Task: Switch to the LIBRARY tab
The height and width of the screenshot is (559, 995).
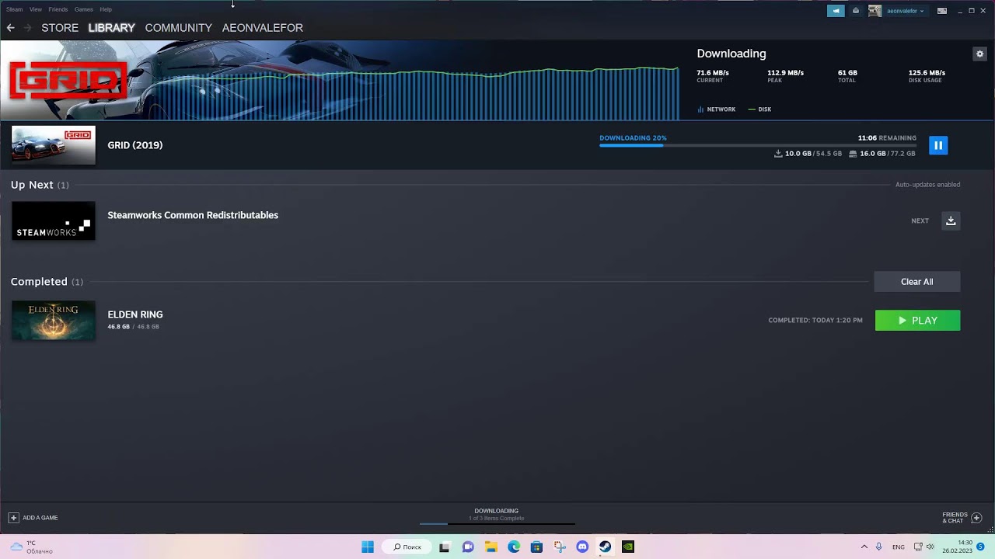Action: pos(111,28)
